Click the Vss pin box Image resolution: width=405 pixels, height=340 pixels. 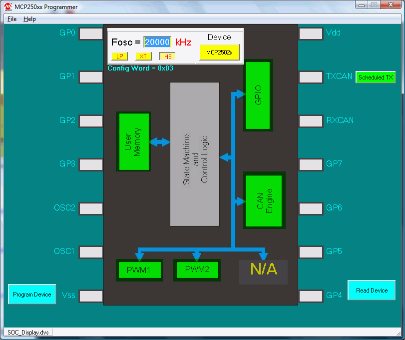(91, 296)
